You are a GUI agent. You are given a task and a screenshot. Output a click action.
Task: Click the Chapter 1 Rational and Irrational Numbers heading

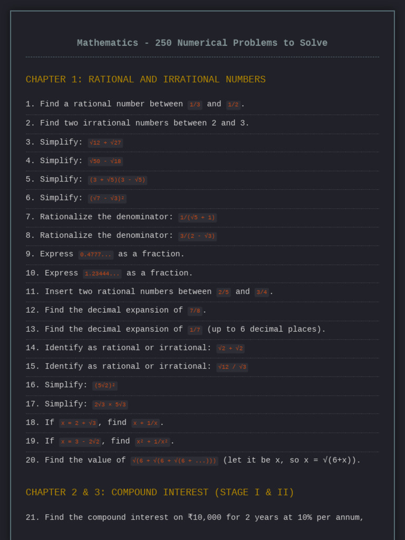[146, 80]
